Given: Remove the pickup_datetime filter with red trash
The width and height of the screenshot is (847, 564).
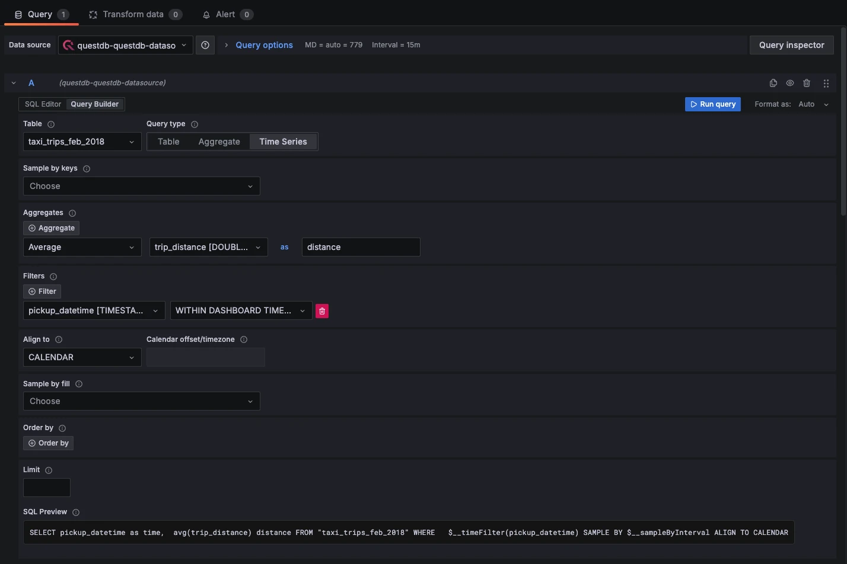Looking at the screenshot, I should [322, 311].
